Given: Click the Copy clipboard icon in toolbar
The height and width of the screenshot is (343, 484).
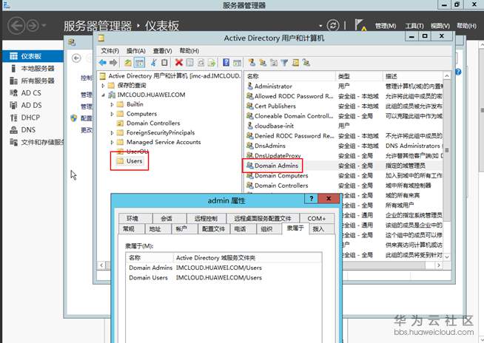Looking at the screenshot, I should click(x=164, y=63).
